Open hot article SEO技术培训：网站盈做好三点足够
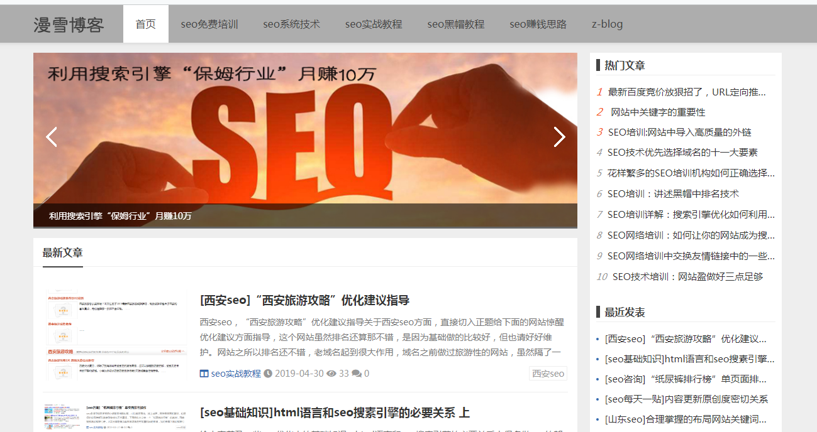817x432 pixels. [x=687, y=277]
